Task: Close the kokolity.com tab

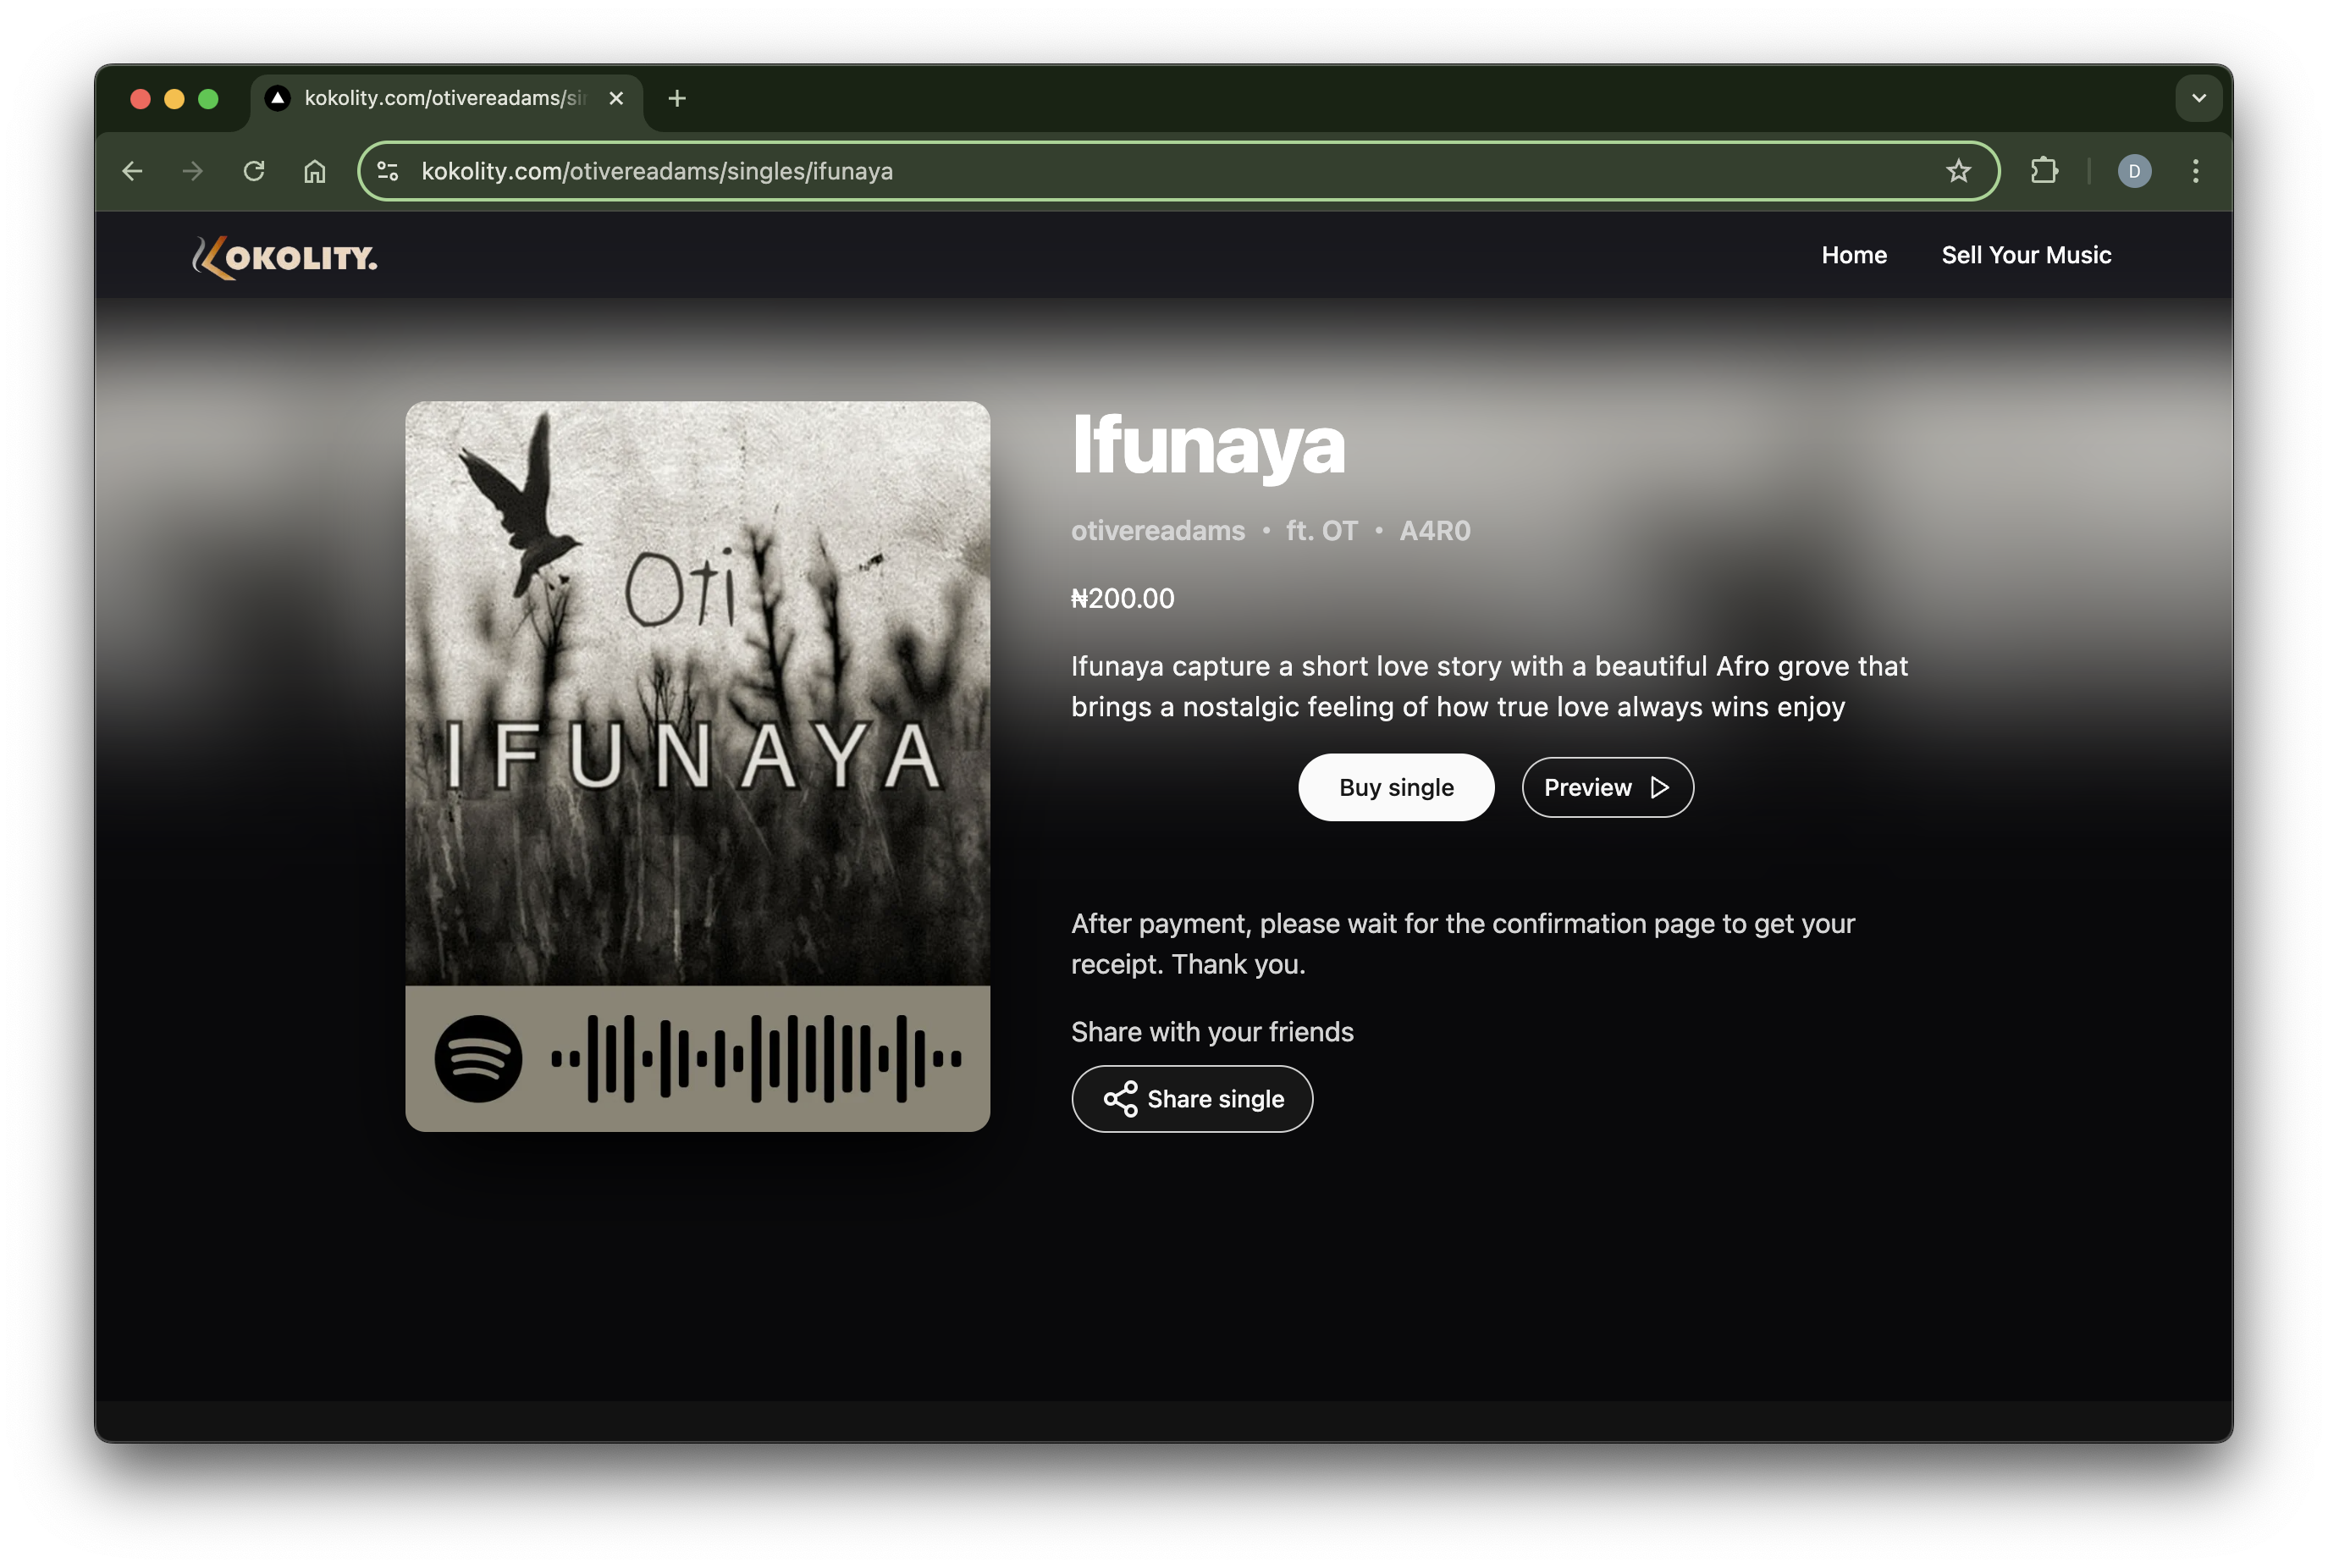Action: click(615, 98)
